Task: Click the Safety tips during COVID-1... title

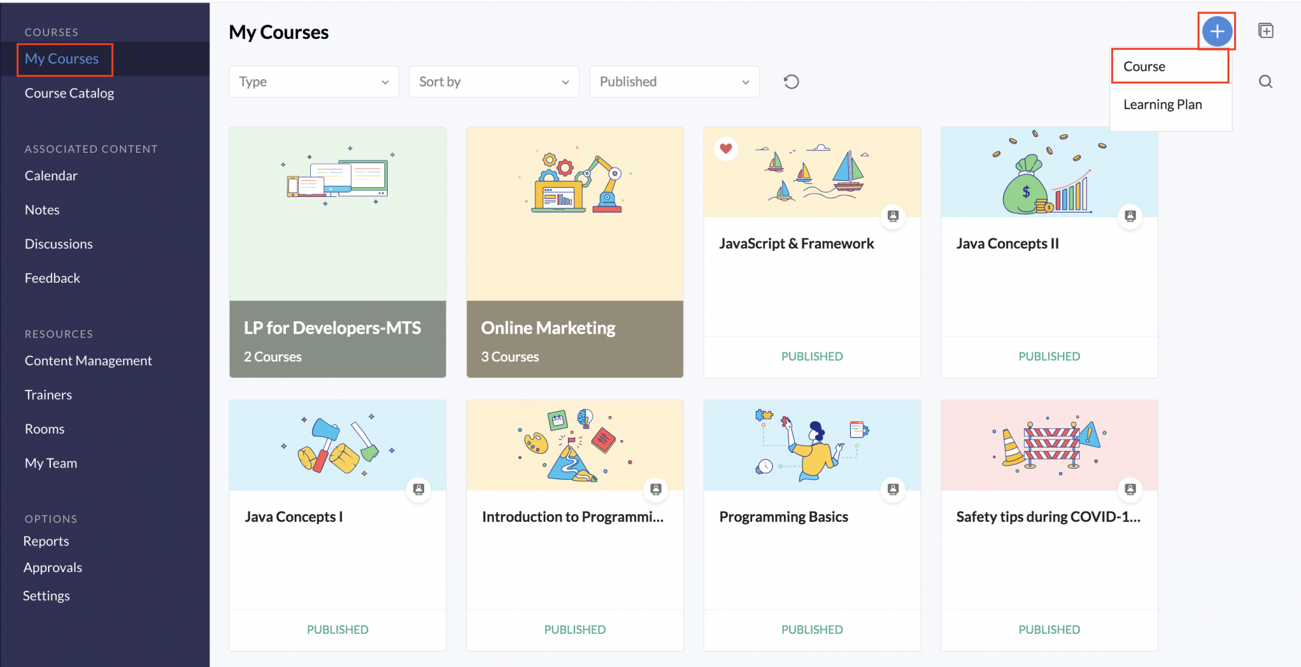Action: pos(1048,517)
